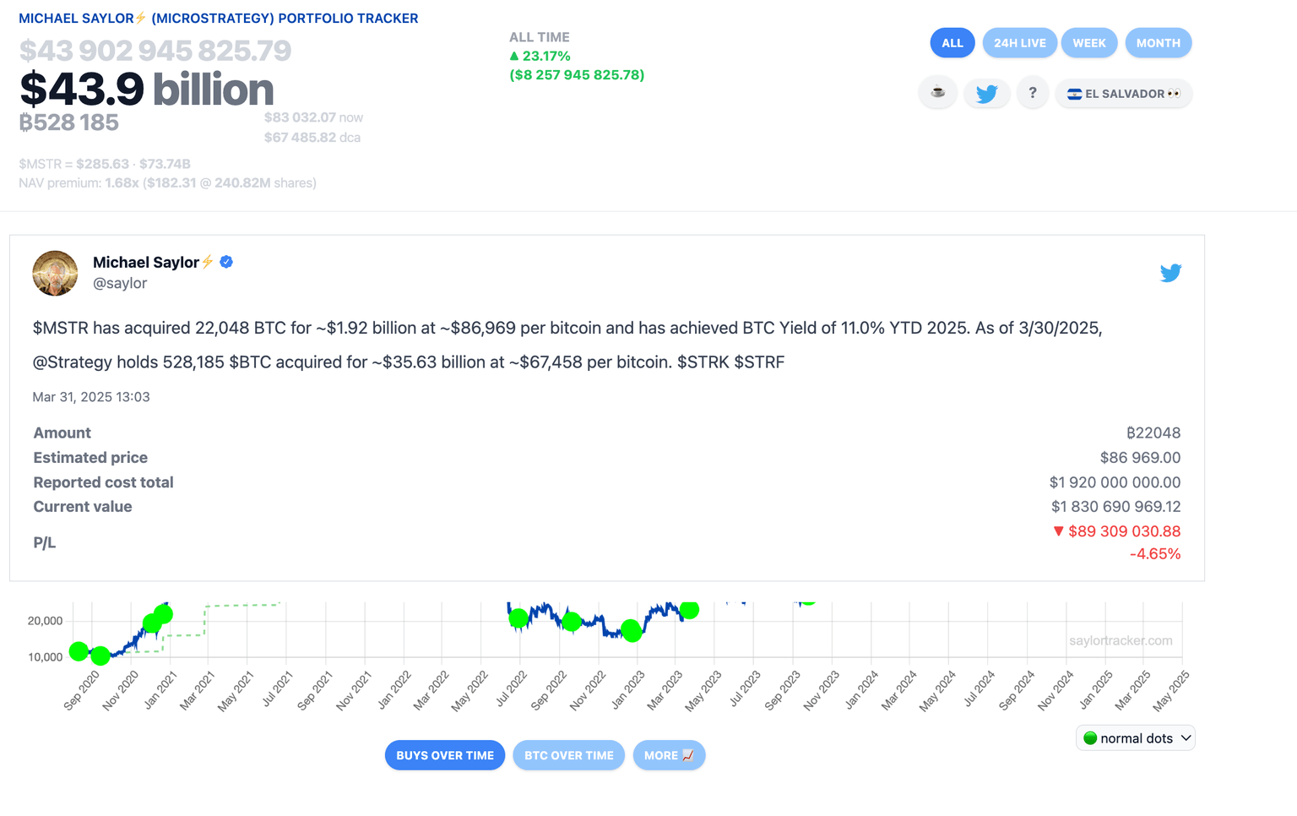This screenshot has width=1297, height=816.
Task: Select the MONTH timeframe tab
Action: coord(1158,42)
